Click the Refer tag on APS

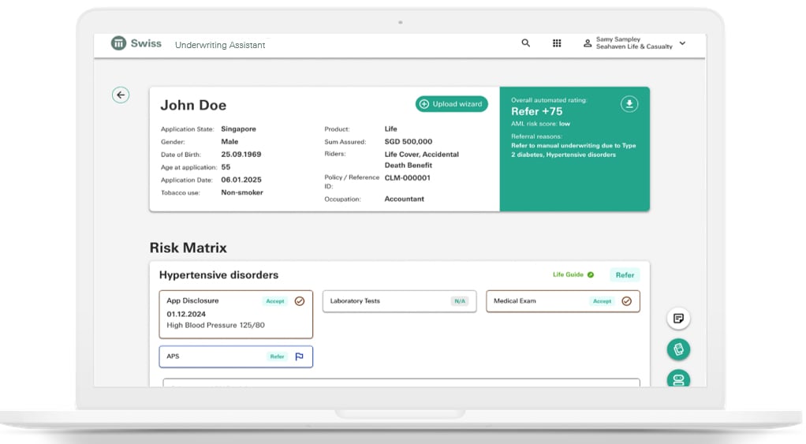pyautogui.click(x=277, y=356)
